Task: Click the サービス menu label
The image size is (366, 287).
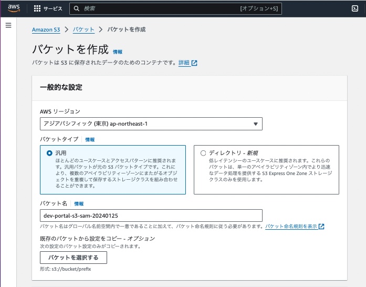Action: (53, 8)
